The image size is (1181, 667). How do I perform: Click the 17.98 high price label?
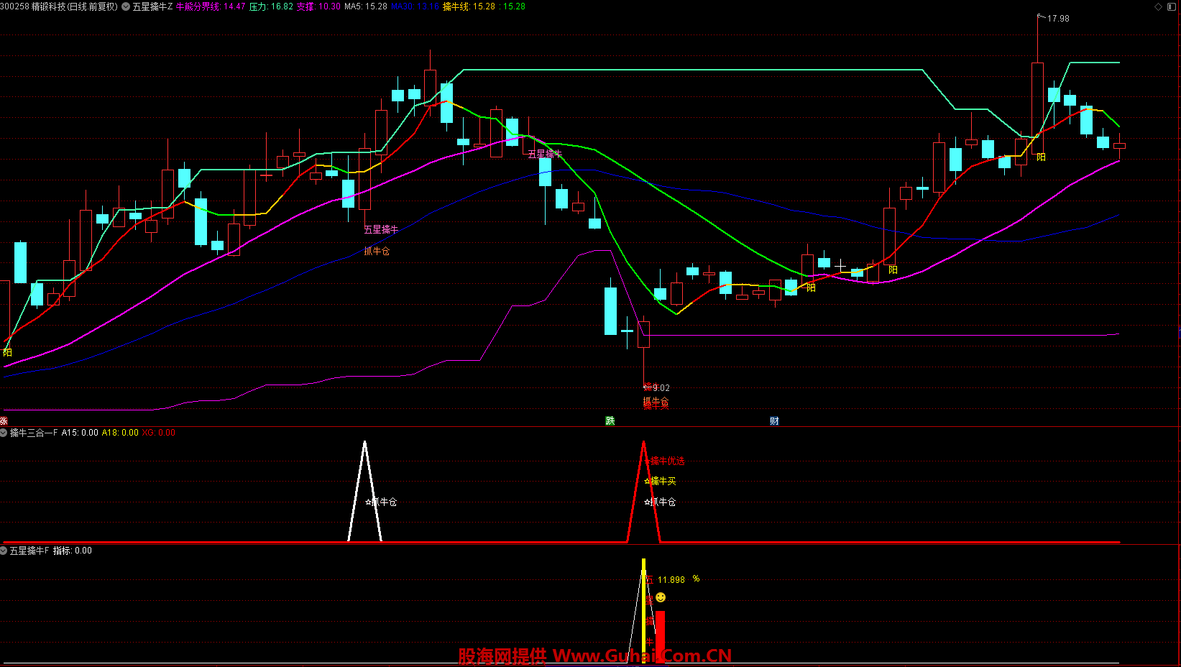pyautogui.click(x=1058, y=19)
